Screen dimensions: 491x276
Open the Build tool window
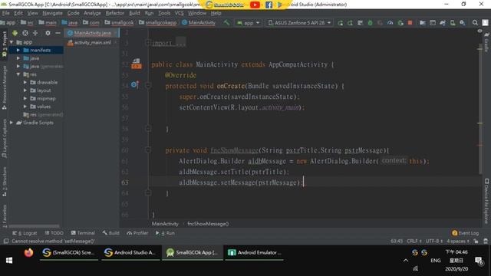110,233
